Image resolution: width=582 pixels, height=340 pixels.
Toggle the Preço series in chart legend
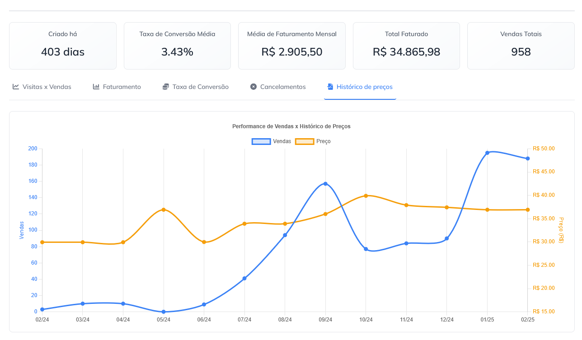pyautogui.click(x=324, y=141)
